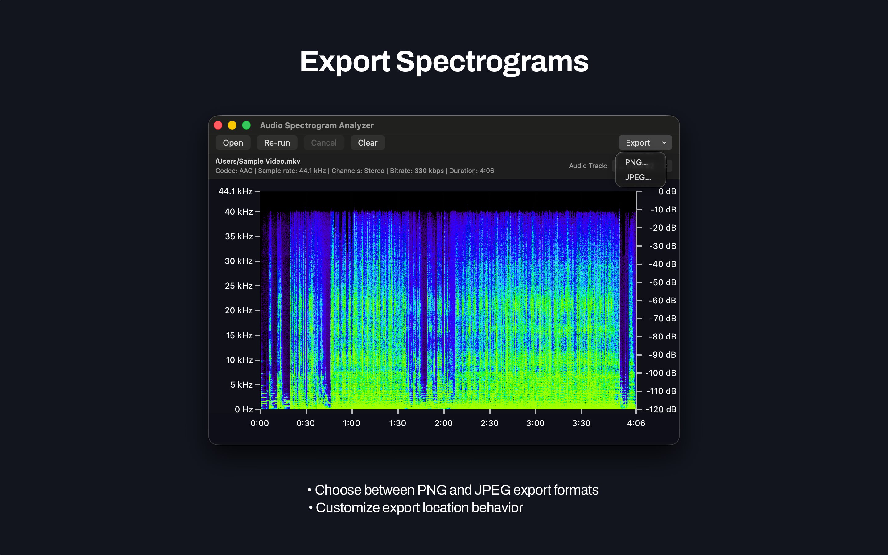Clear the current spectrogram
This screenshot has width=888, height=555.
367,142
